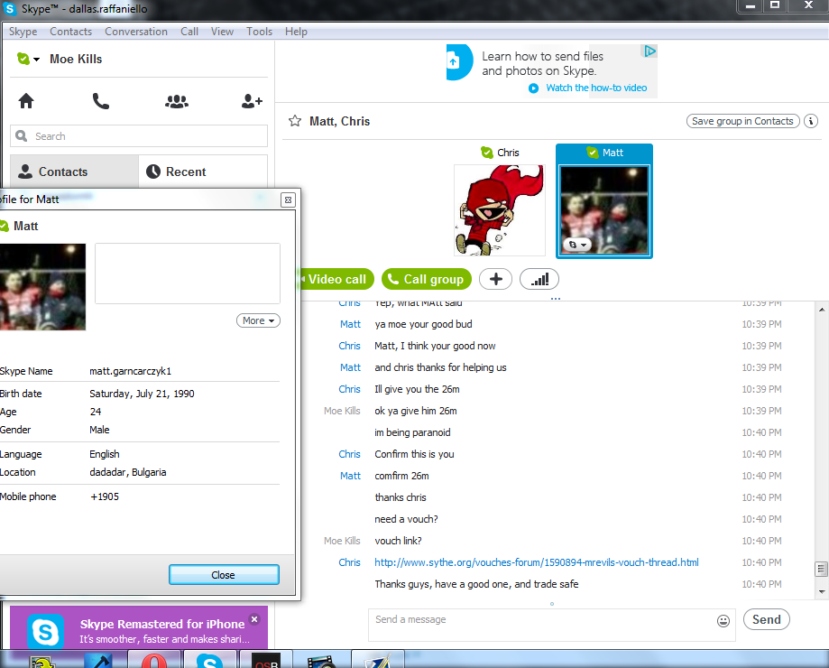Switch to the Recent tab

(x=203, y=172)
